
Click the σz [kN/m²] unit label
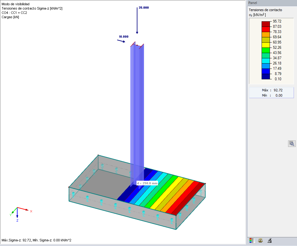coord(257,15)
